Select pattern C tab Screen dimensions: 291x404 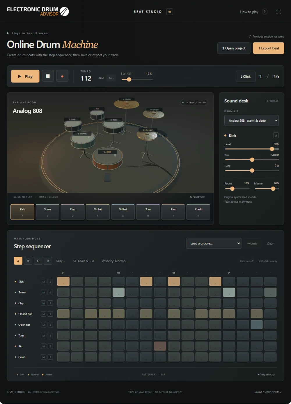(38, 261)
